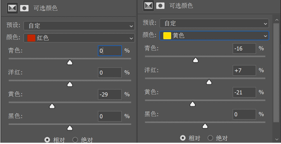Select the 相对 radio button in left panel
The height and width of the screenshot is (144, 281).
(47, 140)
